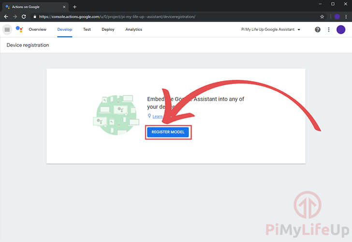Close the Actions on Google tab
Screen dimensions: 352x242
(x=64, y=7)
